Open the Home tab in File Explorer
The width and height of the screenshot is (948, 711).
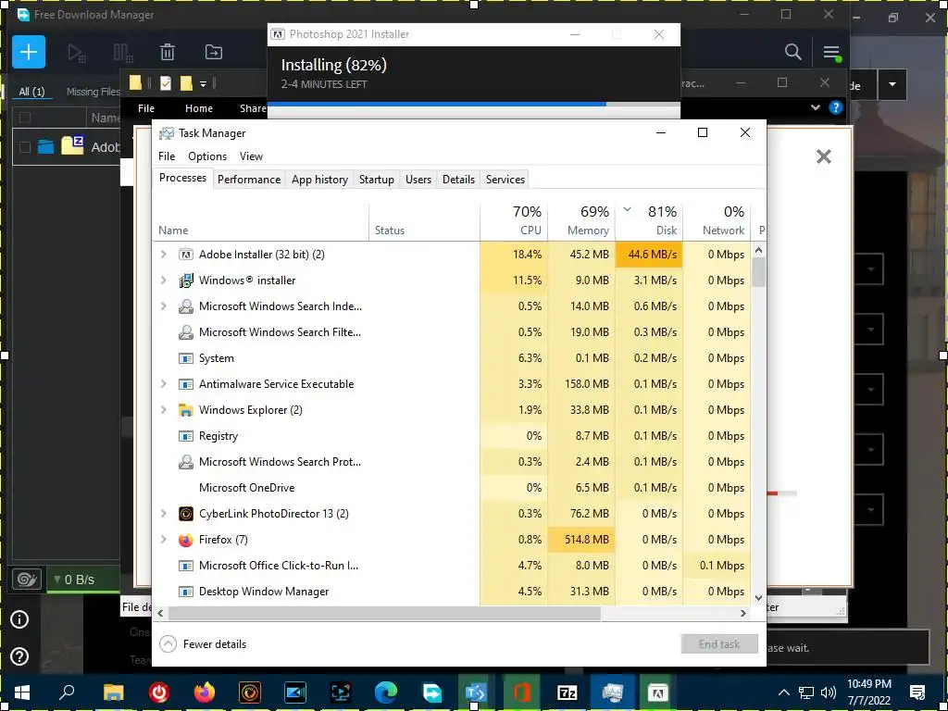pyautogui.click(x=199, y=108)
